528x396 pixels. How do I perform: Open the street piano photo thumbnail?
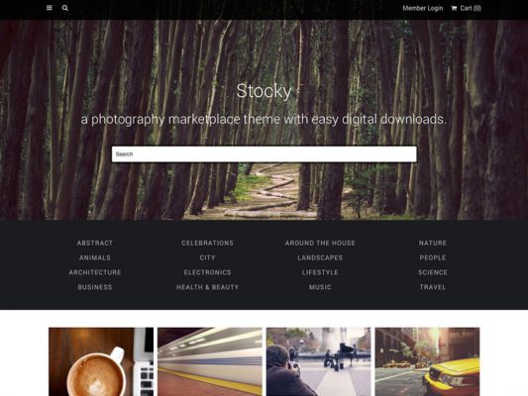319,361
